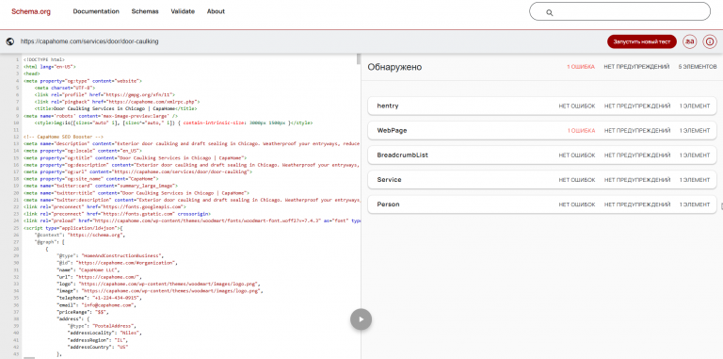Click the 'CapaHome SEO Booster' comment line
723x359 pixels.
63,137
